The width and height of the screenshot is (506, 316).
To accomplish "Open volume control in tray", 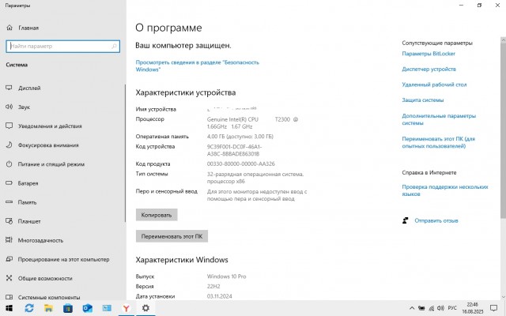I will 440,308.
